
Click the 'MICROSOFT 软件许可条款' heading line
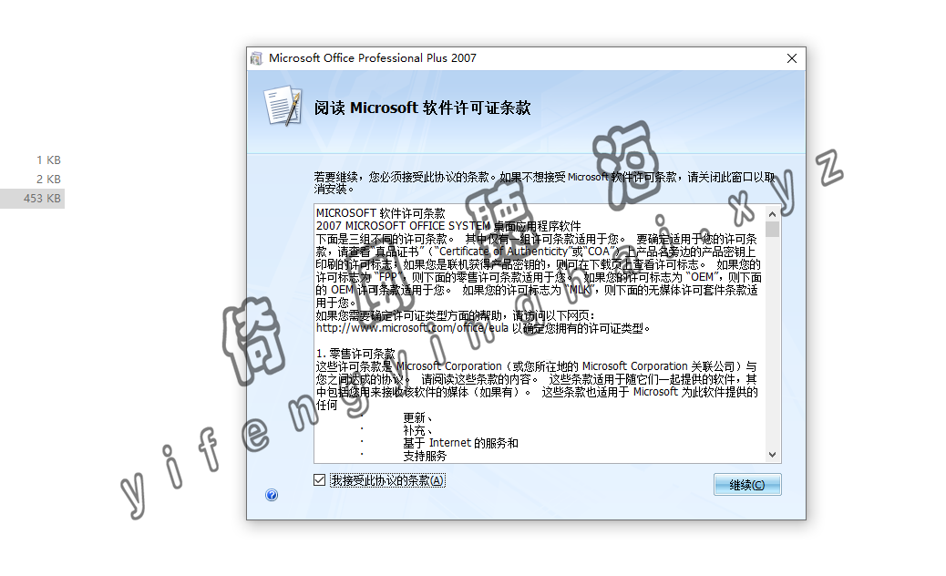(381, 213)
